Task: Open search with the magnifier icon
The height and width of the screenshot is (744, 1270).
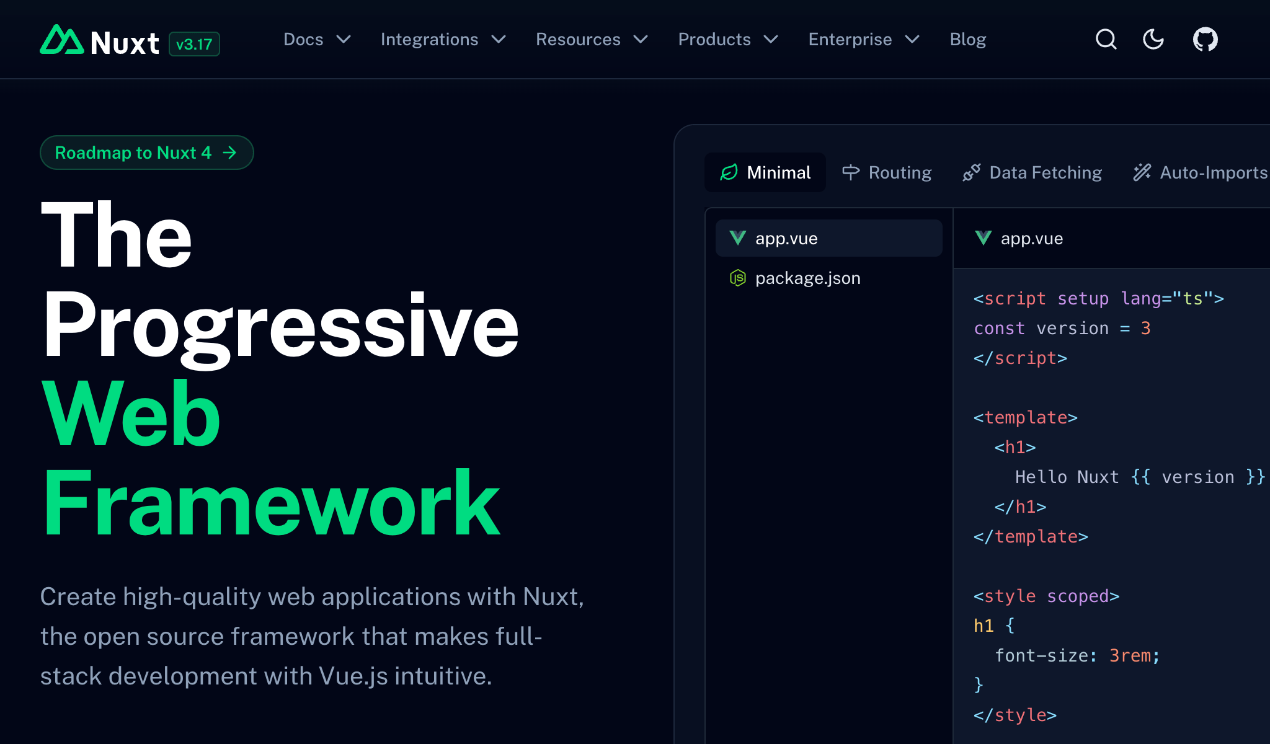Action: click(x=1106, y=40)
